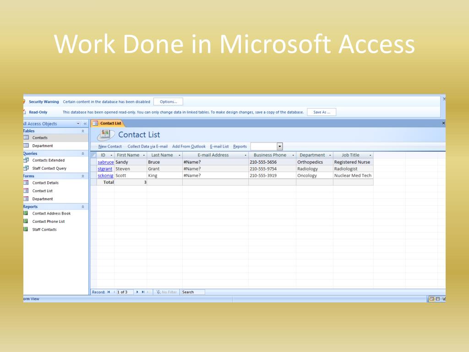469x352 pixels.
Task: Open the Department table icon under Tables
Action: point(26,145)
